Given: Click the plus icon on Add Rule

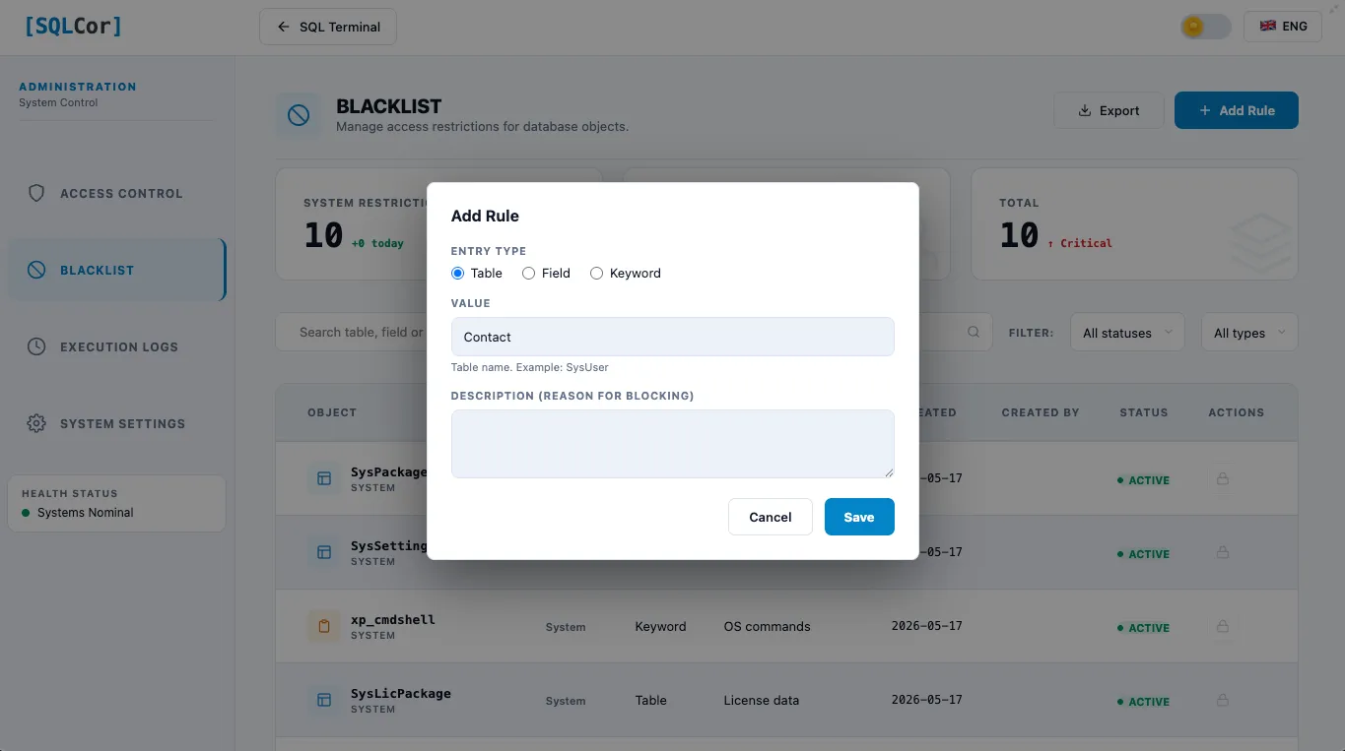Looking at the screenshot, I should click(x=1204, y=110).
